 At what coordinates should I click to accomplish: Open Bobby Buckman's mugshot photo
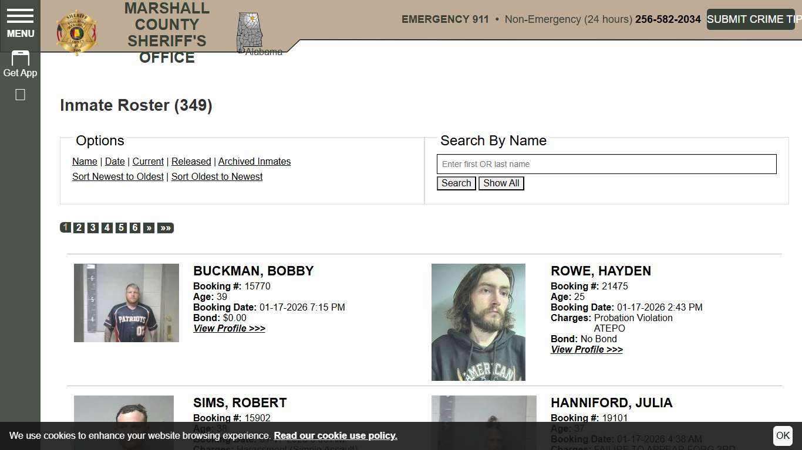click(126, 303)
